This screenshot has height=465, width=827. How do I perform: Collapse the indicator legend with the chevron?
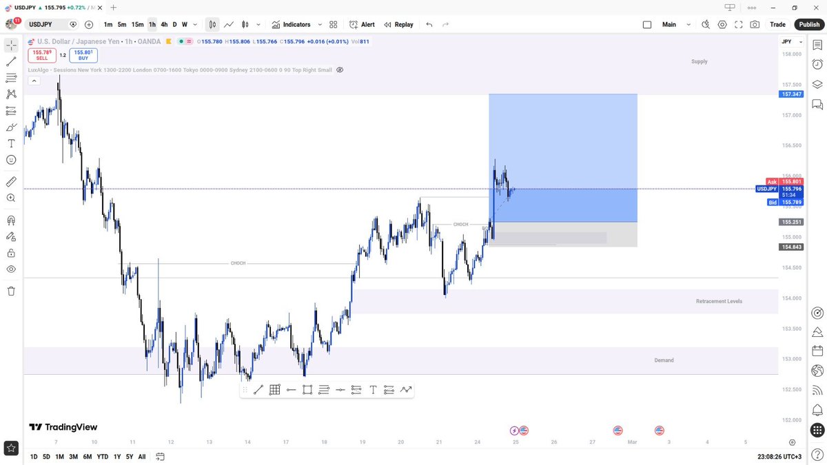(x=32, y=81)
